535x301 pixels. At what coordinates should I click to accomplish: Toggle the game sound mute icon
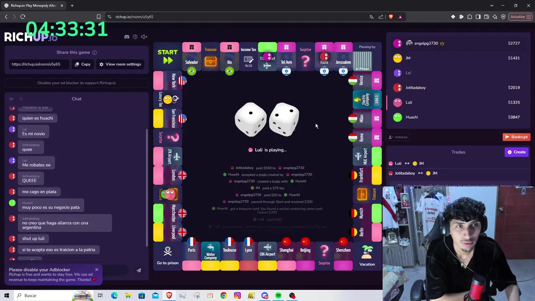point(144,37)
